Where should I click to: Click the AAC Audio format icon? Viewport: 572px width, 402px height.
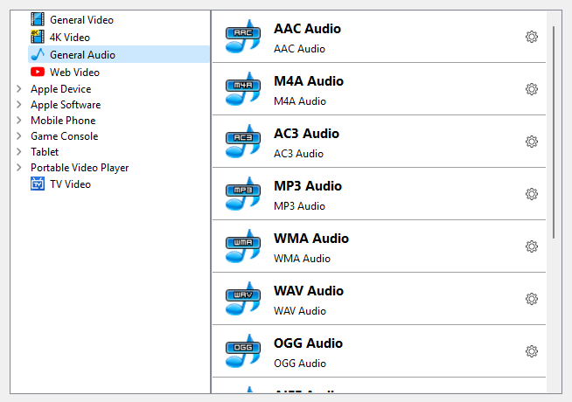(x=243, y=37)
